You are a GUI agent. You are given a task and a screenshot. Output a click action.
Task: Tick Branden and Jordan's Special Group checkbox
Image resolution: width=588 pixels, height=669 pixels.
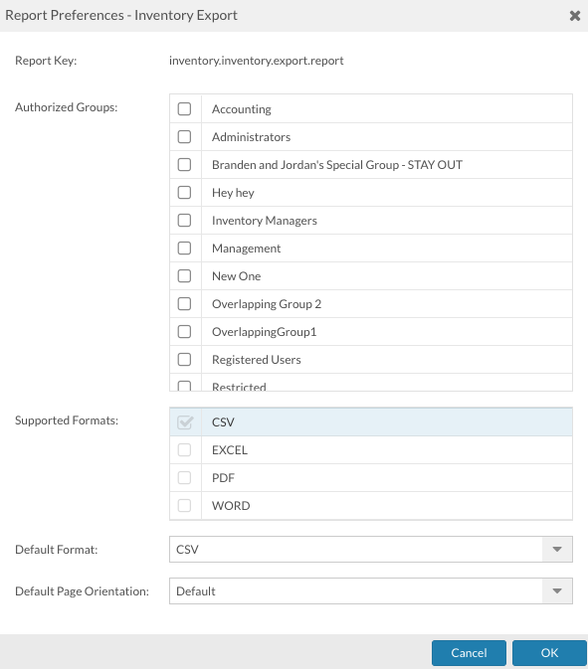pyautogui.click(x=184, y=165)
